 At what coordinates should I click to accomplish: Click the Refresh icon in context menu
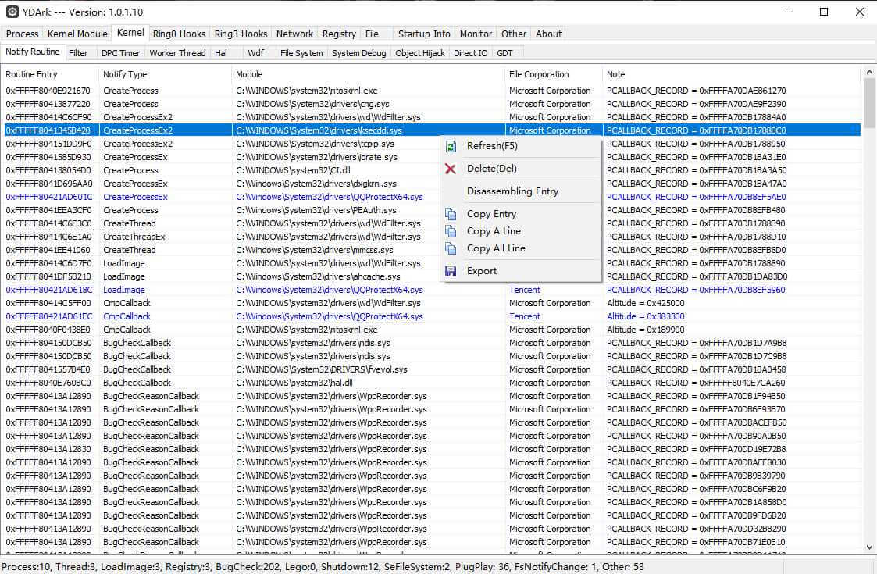coord(451,147)
